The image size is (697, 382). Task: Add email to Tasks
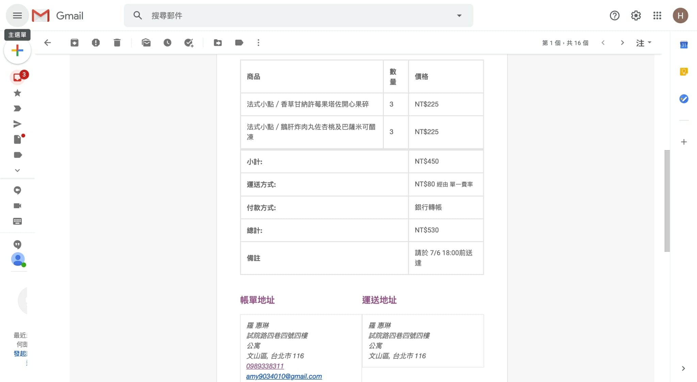(x=189, y=43)
